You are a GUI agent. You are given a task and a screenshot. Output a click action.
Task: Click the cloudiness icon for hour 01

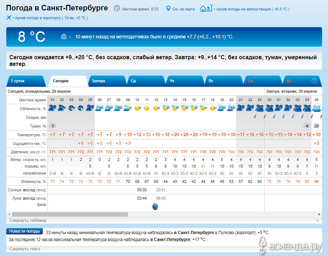point(52,108)
